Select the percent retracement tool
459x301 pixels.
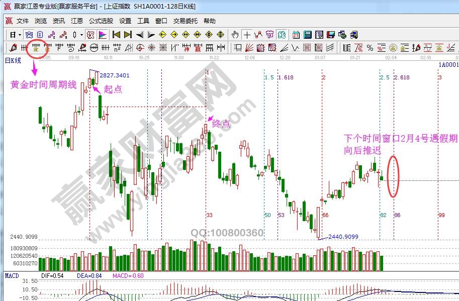370,48
